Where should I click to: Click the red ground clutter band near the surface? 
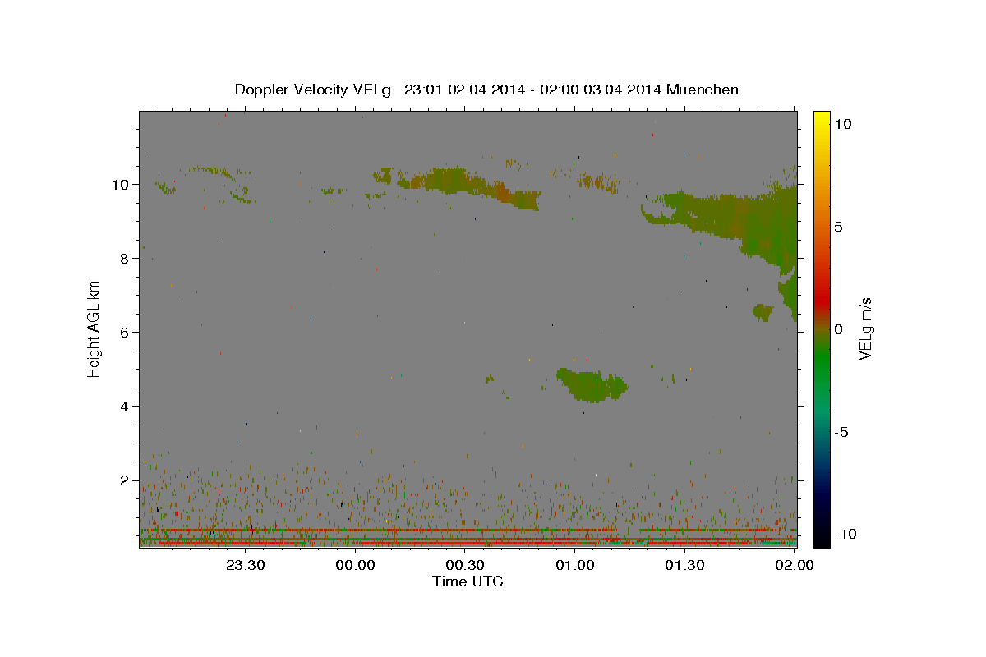pos(468,543)
